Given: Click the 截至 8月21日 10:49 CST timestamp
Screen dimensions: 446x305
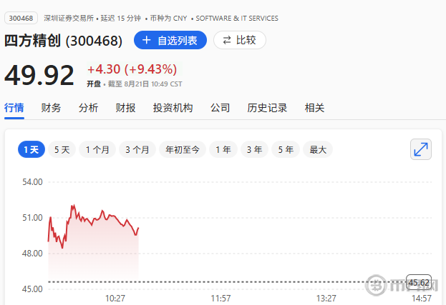Looking at the screenshot, I should coord(145,84).
